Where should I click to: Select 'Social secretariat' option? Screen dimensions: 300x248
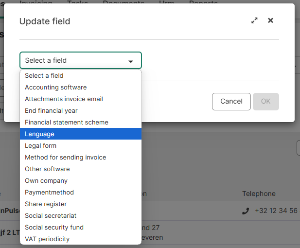81,215
